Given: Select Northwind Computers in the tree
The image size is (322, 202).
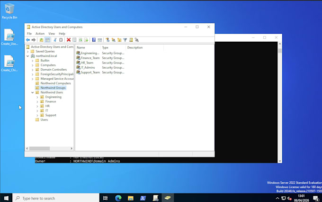Looking at the screenshot, I should (x=55, y=83).
